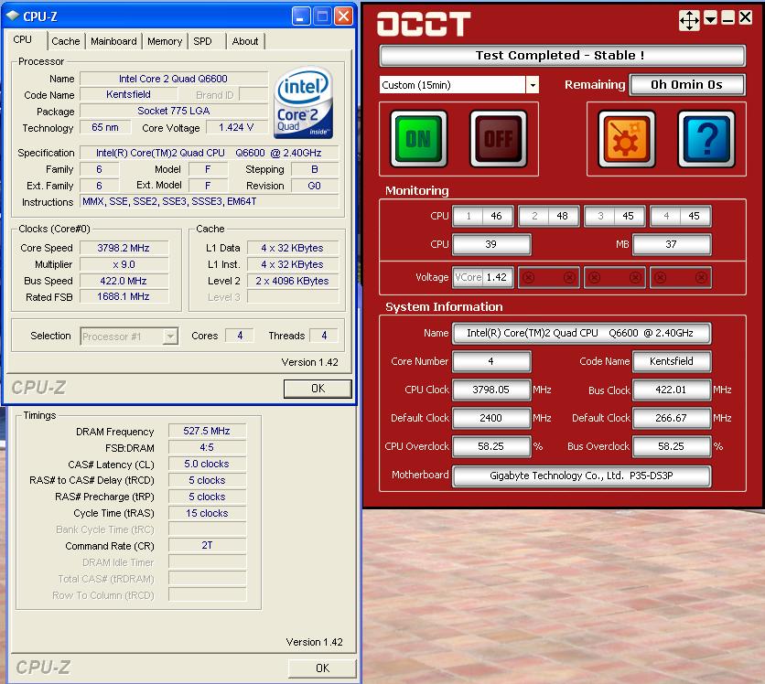Click the Default Clock 266.67 field
Viewport: 765px width, 684px height.
(x=672, y=418)
